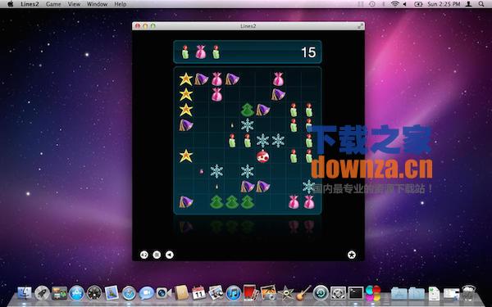Open iMovie star icon in the Dock
This screenshot has height=307, width=492.
click(x=286, y=293)
